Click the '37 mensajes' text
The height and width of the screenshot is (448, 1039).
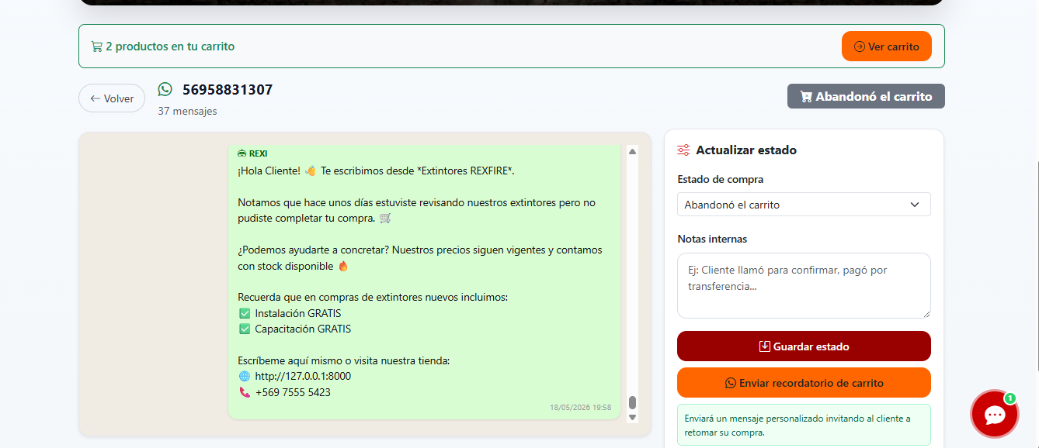[x=187, y=111]
